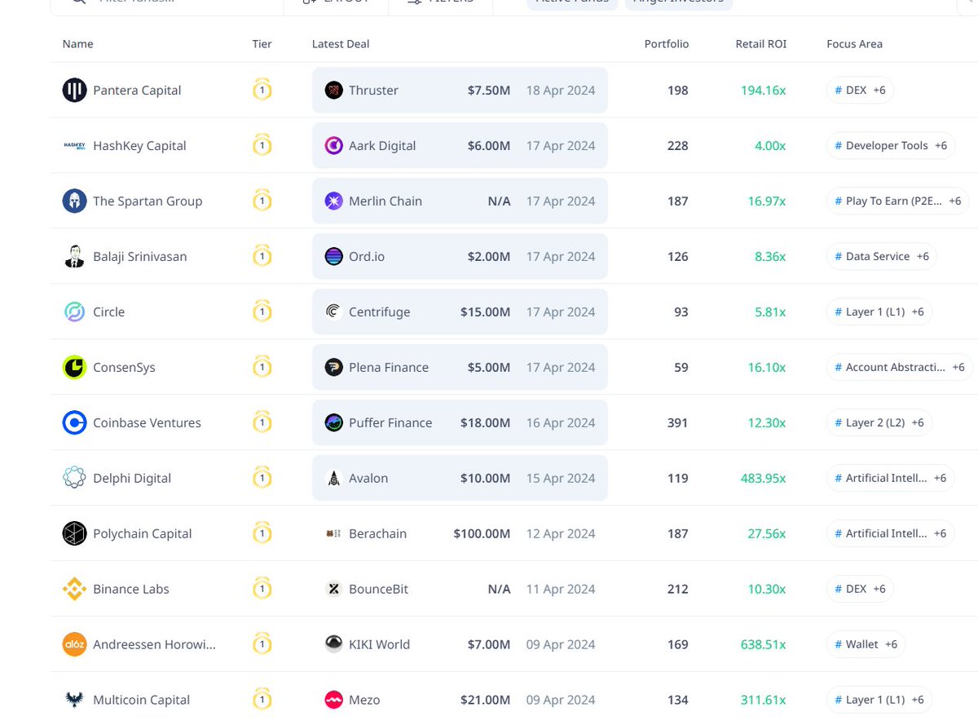978x725 pixels.
Task: Click portfolio count 228
Action: tap(677, 146)
